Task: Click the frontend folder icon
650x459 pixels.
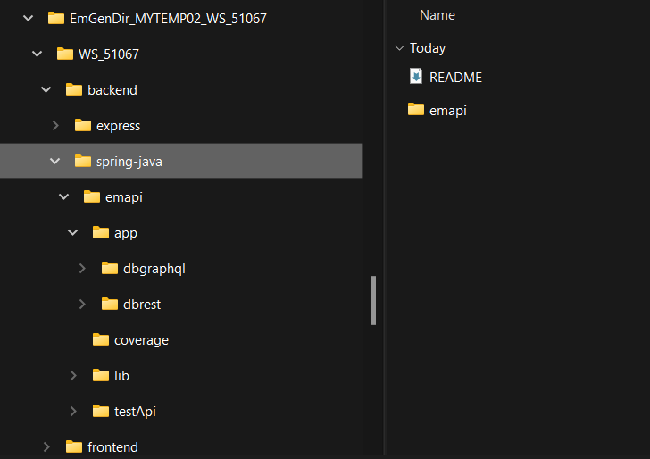Action: (74, 446)
